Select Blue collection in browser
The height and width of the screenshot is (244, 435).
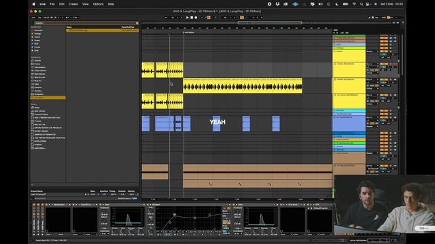coord(36,43)
